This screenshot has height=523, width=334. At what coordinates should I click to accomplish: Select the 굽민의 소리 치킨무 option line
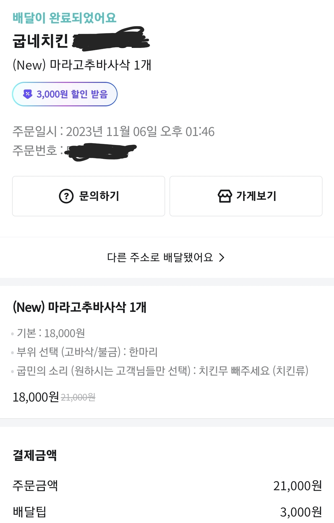pos(162,371)
